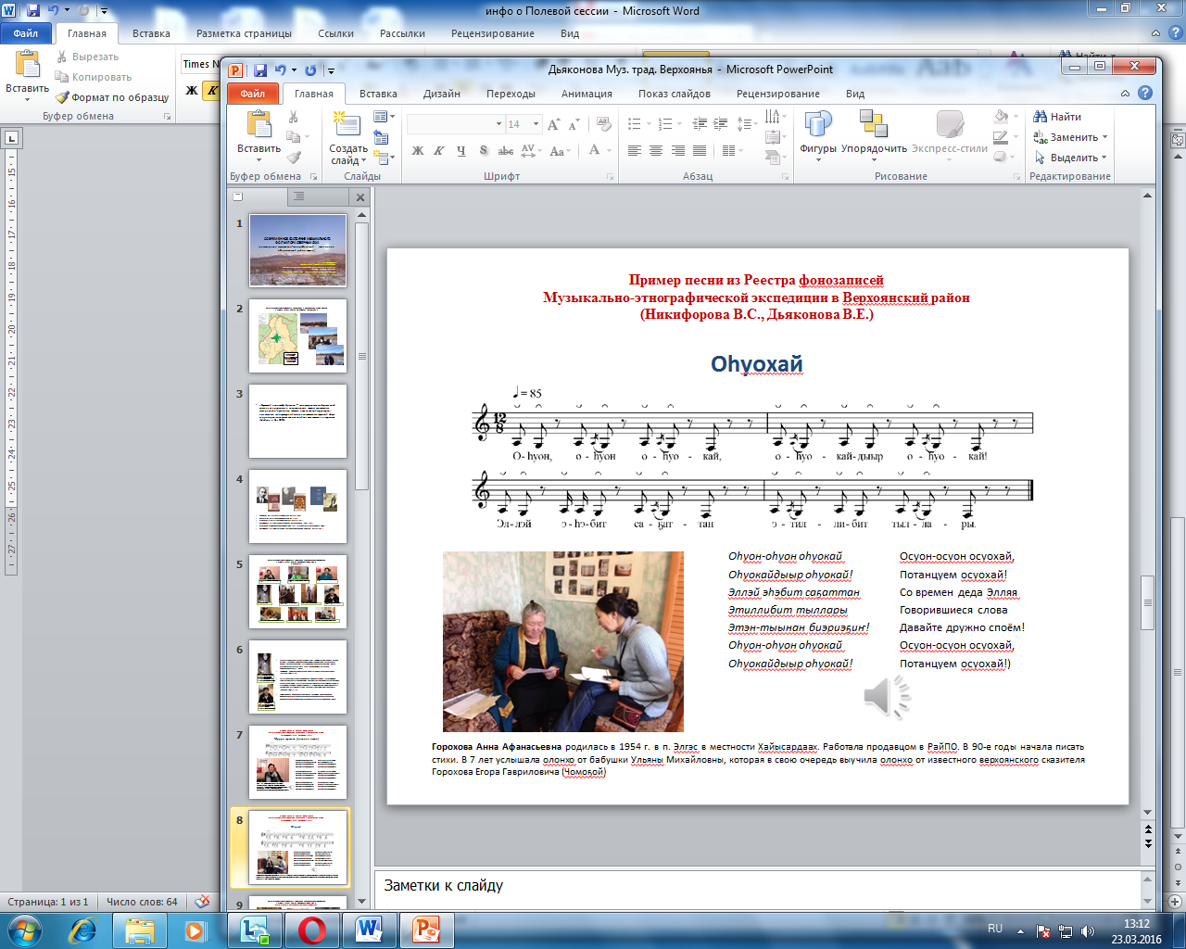Select slide 2 thumbnail with map
Viewport: 1186px width, 949px height.
click(297, 336)
